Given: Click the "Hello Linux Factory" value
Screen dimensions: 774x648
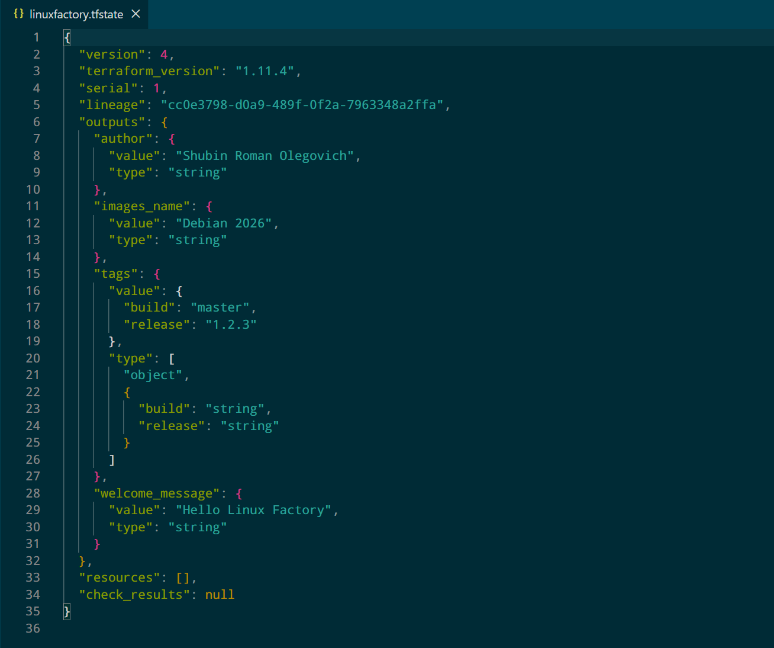Looking at the screenshot, I should (x=253, y=510).
